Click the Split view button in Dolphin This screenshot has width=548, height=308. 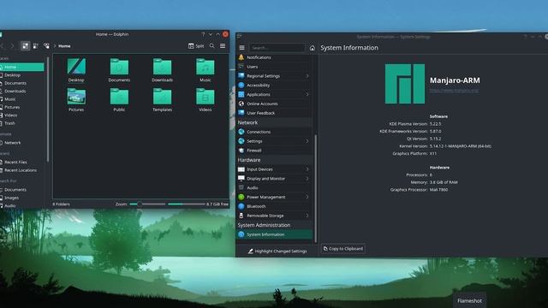(196, 45)
